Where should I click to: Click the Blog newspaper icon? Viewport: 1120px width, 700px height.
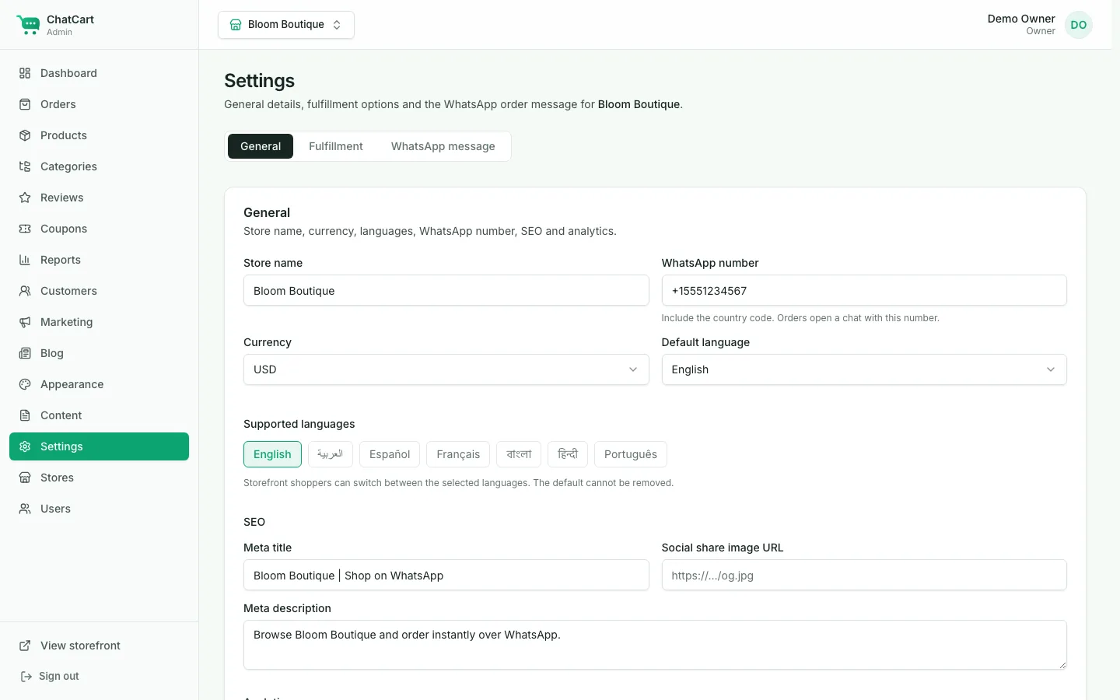(25, 353)
